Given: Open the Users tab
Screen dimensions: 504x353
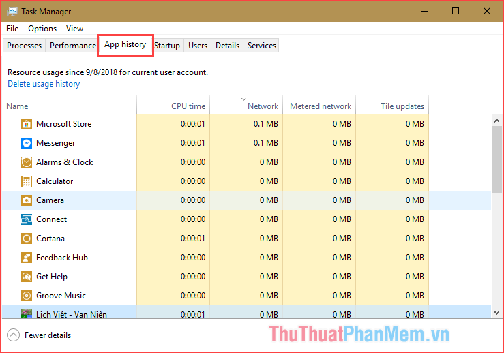Looking at the screenshot, I should [198, 46].
